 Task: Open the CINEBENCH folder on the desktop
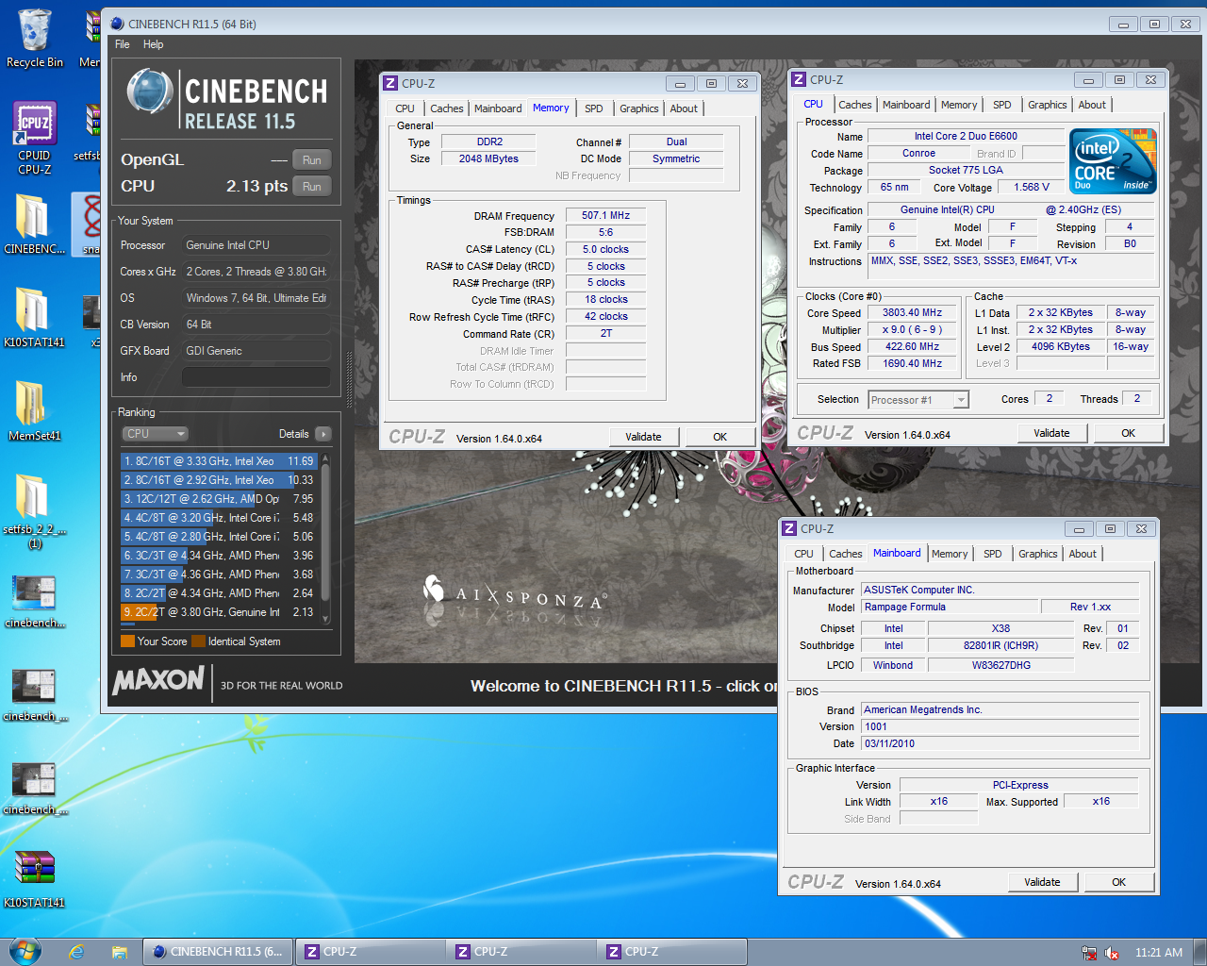tap(34, 225)
